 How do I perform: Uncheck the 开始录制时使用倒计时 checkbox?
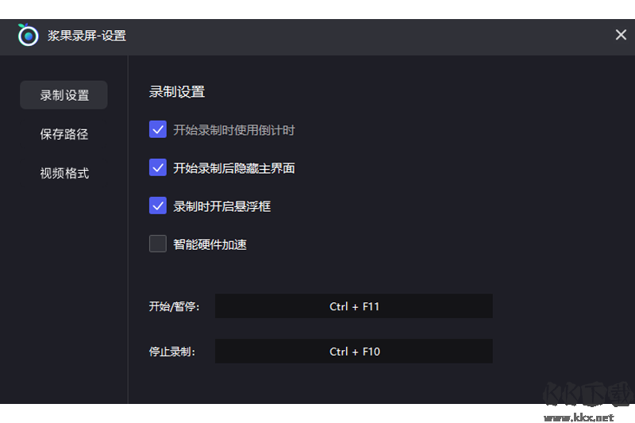(158, 129)
